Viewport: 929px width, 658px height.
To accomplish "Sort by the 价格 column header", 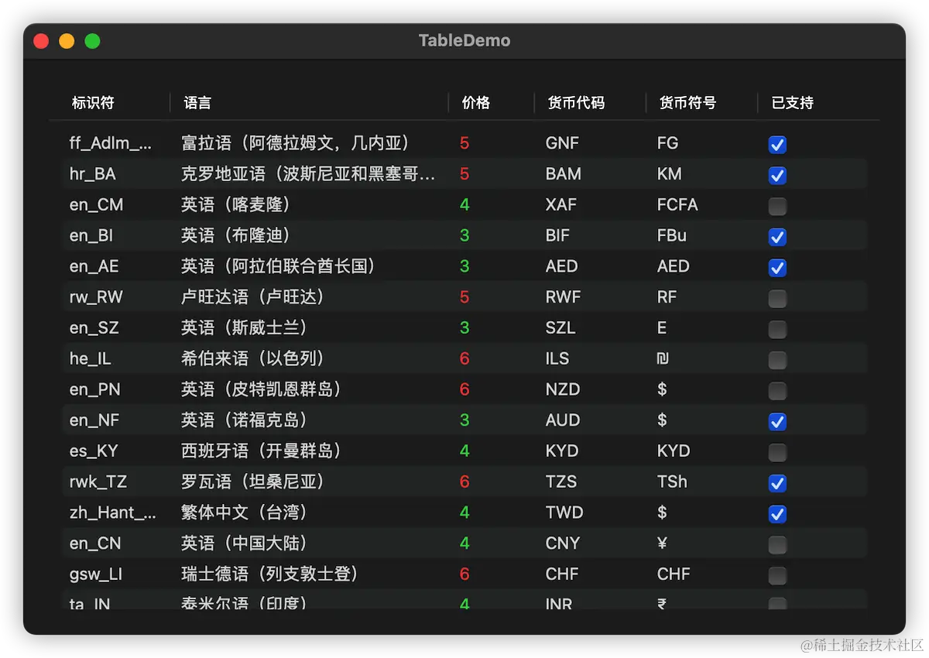I will click(x=475, y=103).
